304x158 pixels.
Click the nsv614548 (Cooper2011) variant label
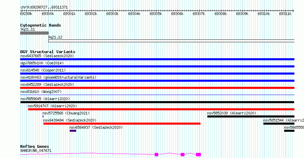[x=43, y=70]
